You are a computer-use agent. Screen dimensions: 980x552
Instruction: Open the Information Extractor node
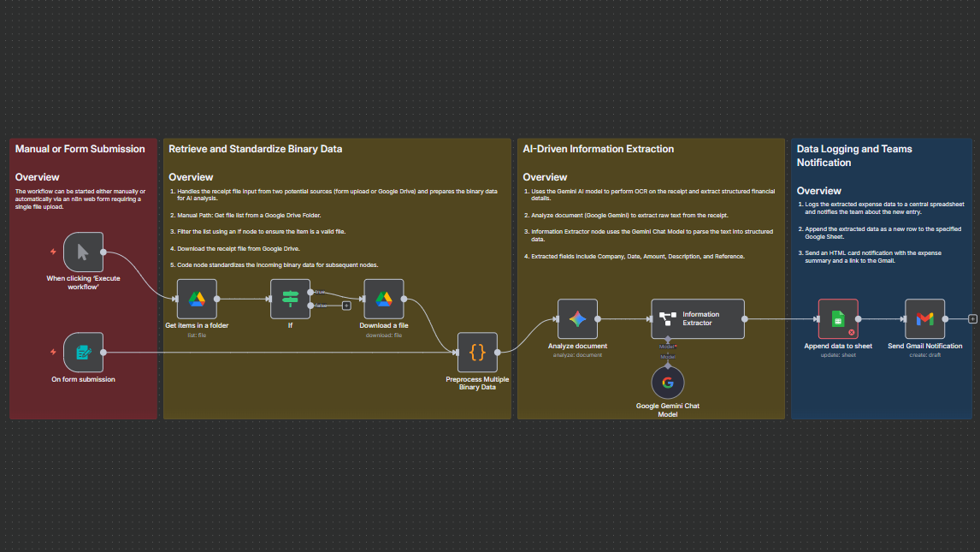tap(697, 318)
